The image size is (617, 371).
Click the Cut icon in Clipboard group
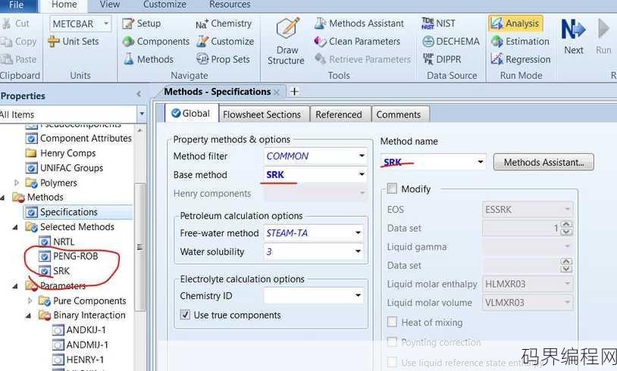7,23
